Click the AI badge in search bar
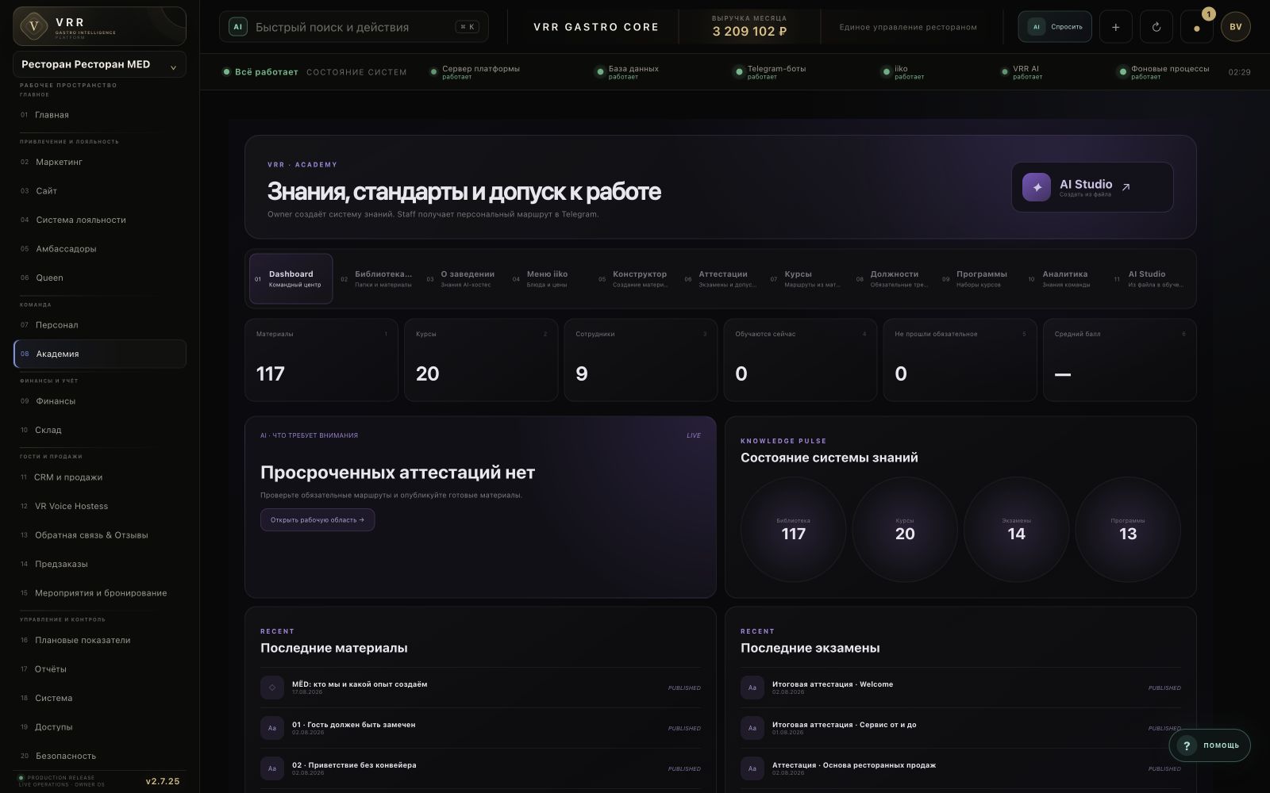 click(x=237, y=27)
